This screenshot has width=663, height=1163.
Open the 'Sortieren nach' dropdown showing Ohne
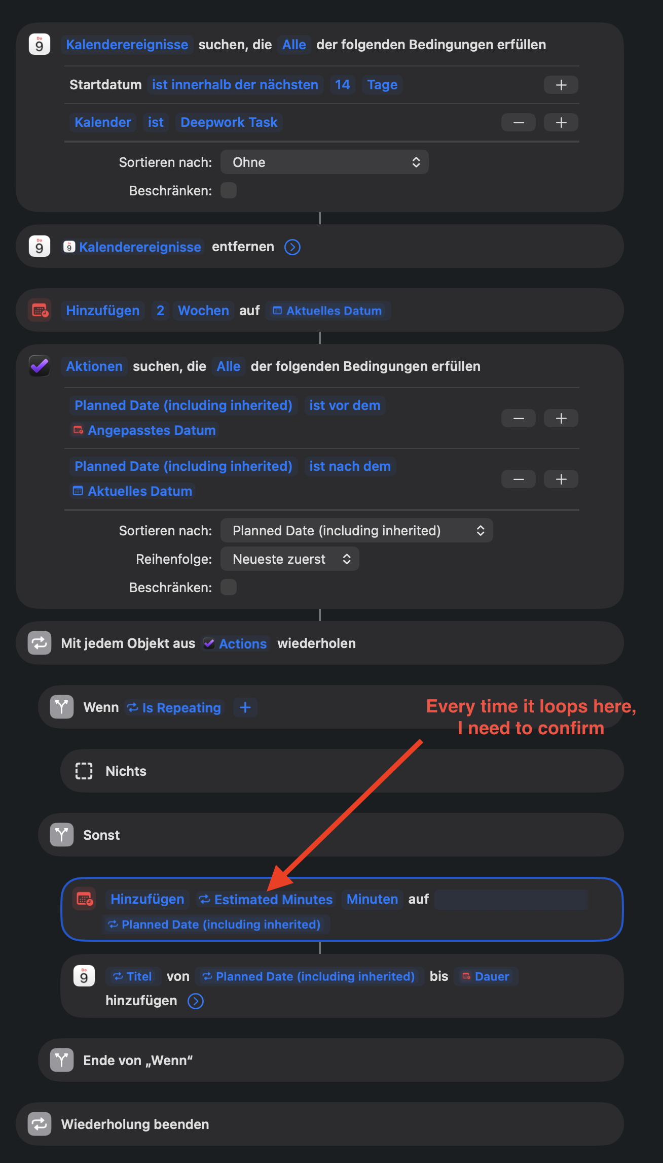point(324,162)
